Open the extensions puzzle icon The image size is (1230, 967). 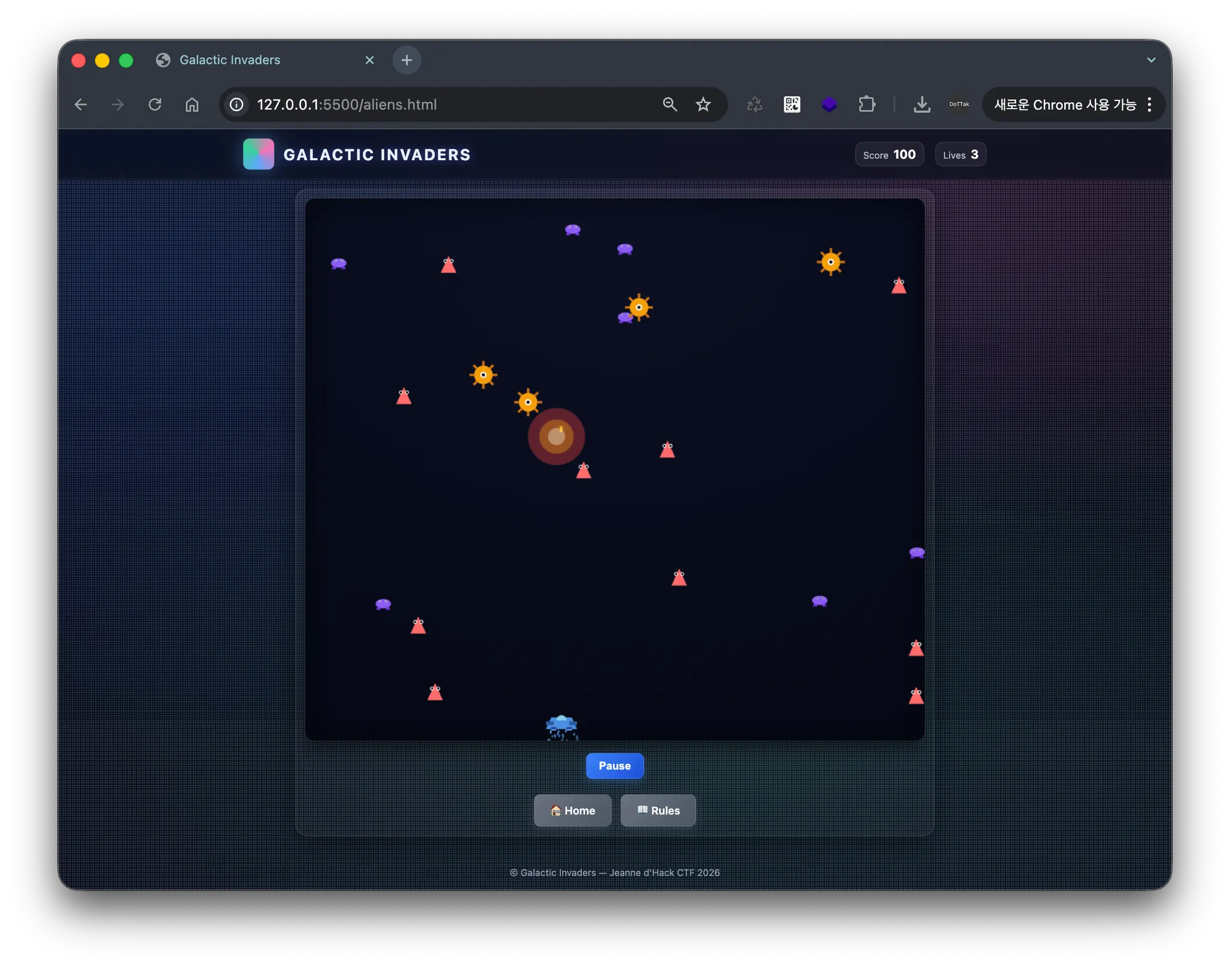click(867, 105)
